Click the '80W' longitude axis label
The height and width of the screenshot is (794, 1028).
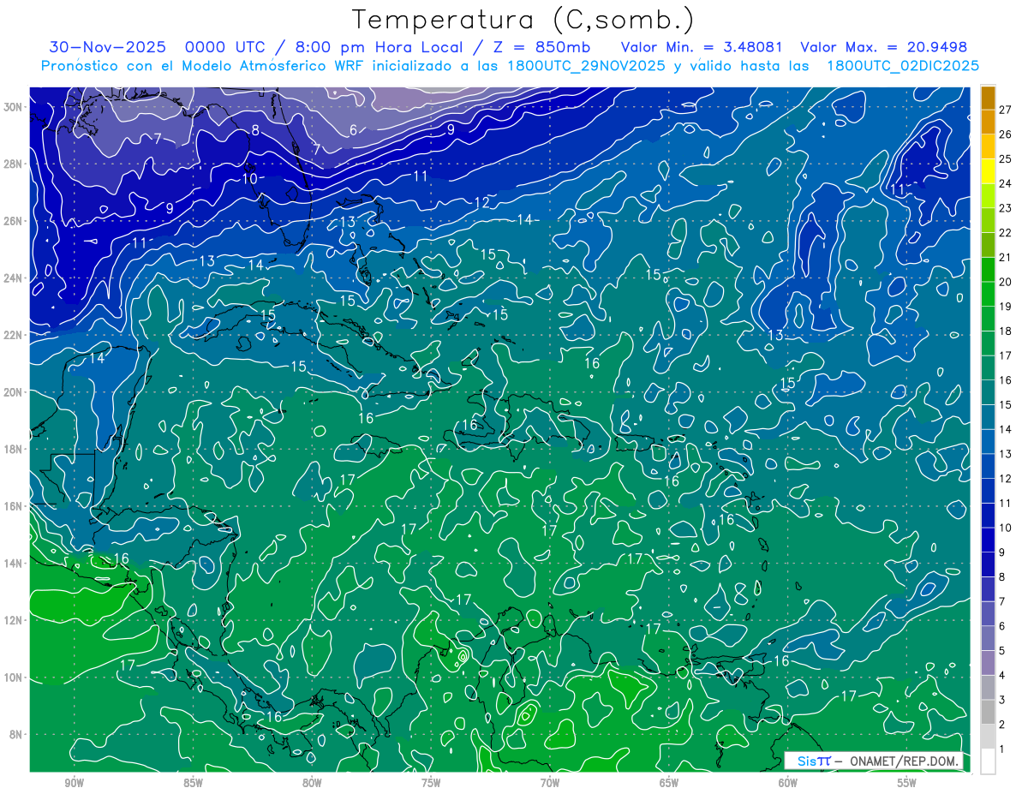pyautogui.click(x=312, y=783)
